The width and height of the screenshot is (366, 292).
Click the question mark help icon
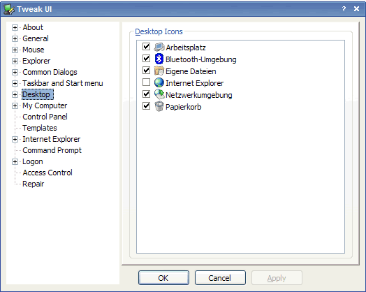pyautogui.click(x=344, y=9)
